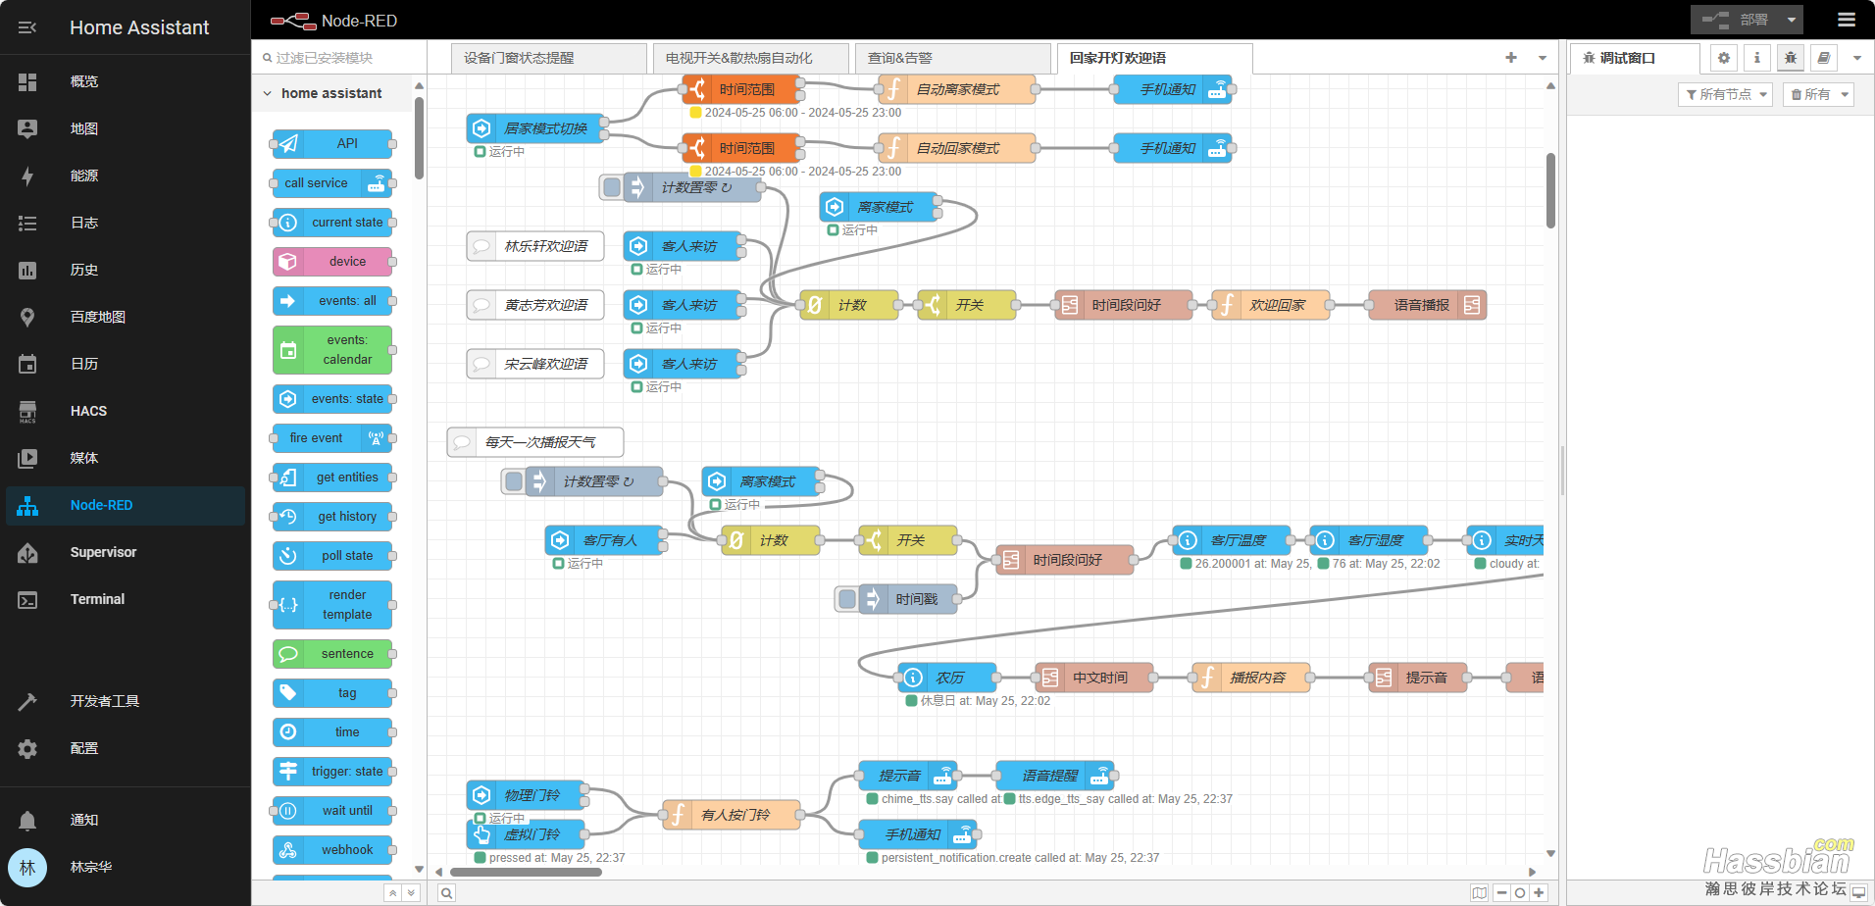Open the Node-RED main hamburger menu

click(1847, 20)
